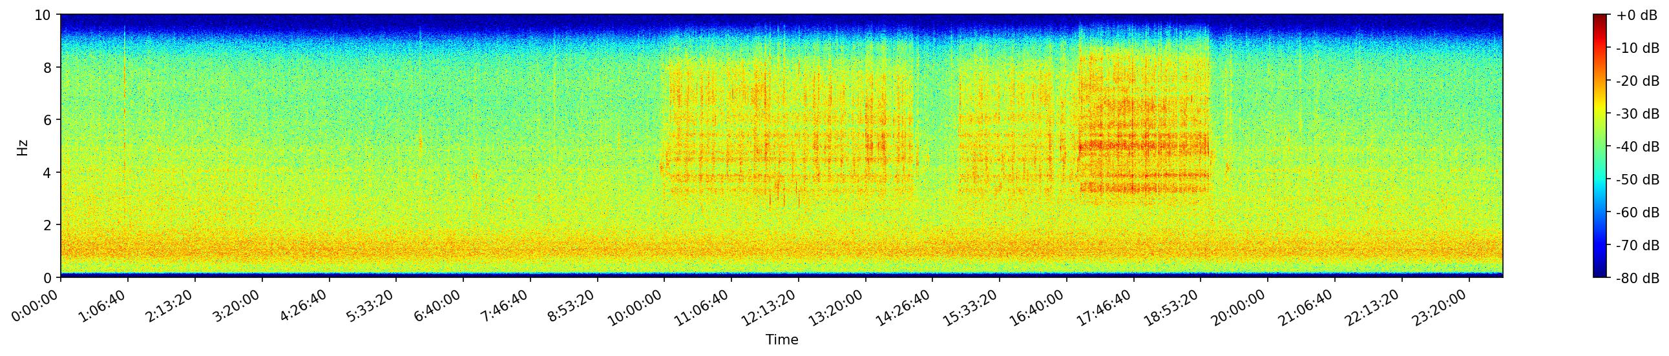The height and width of the screenshot is (356, 1669).
Task: Select the 23:20:00 tick on time axis
Action: 1443,307
